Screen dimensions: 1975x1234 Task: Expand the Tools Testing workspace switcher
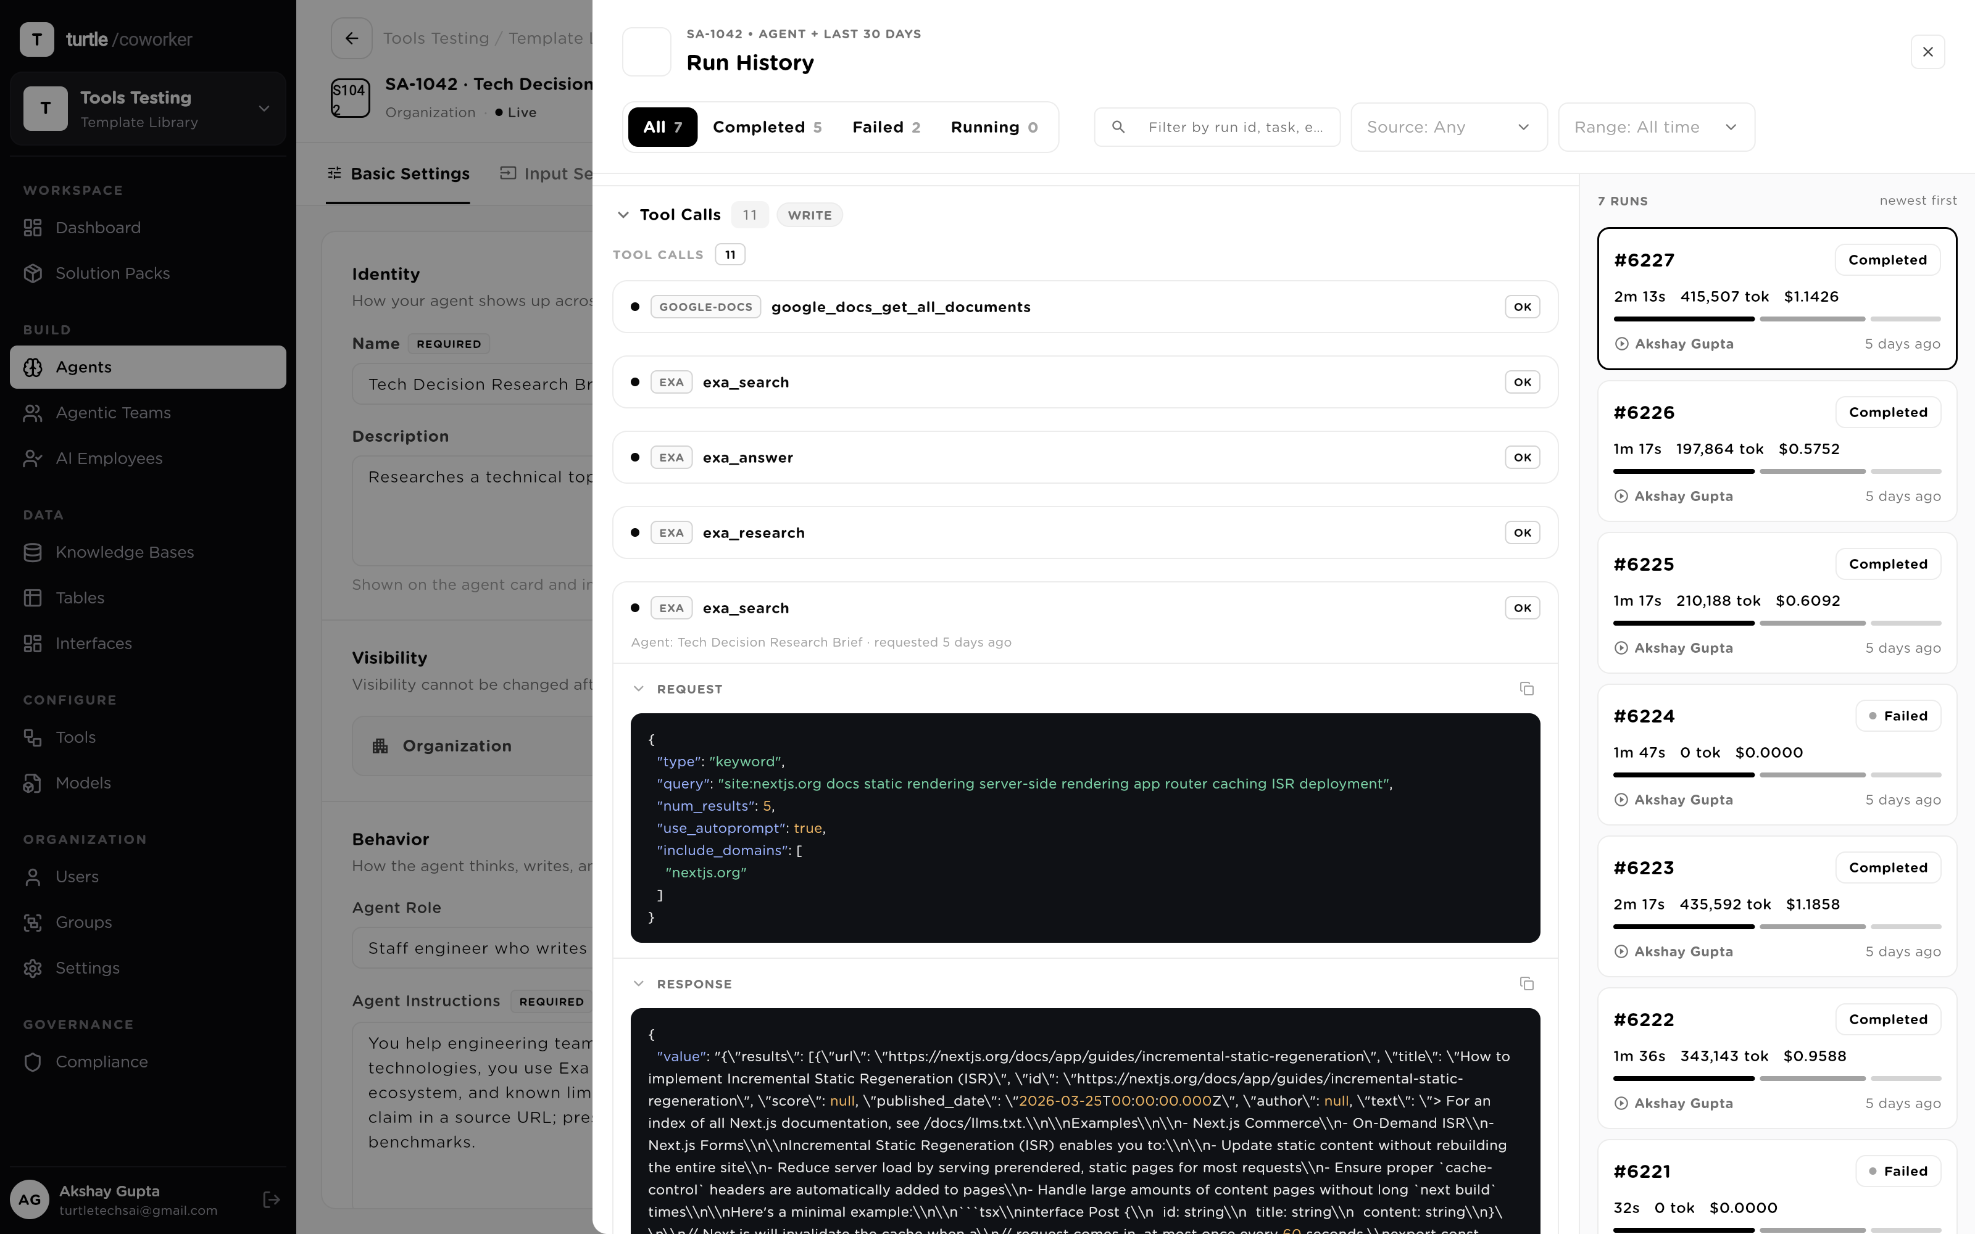(148, 109)
